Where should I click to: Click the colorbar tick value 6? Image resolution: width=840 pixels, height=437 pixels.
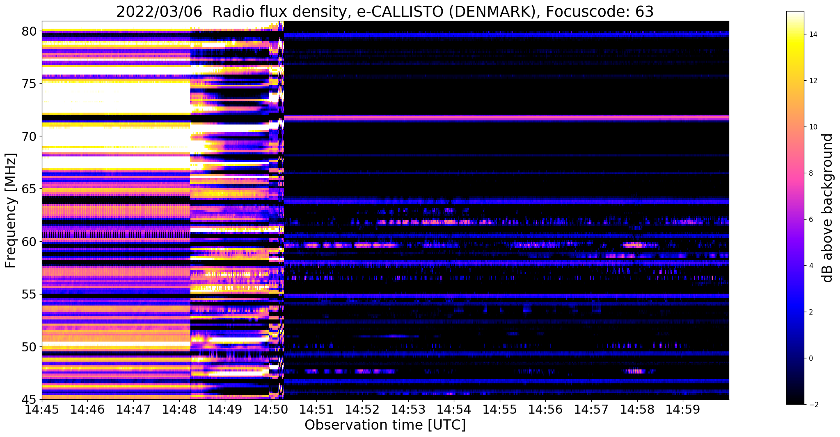(x=810, y=220)
